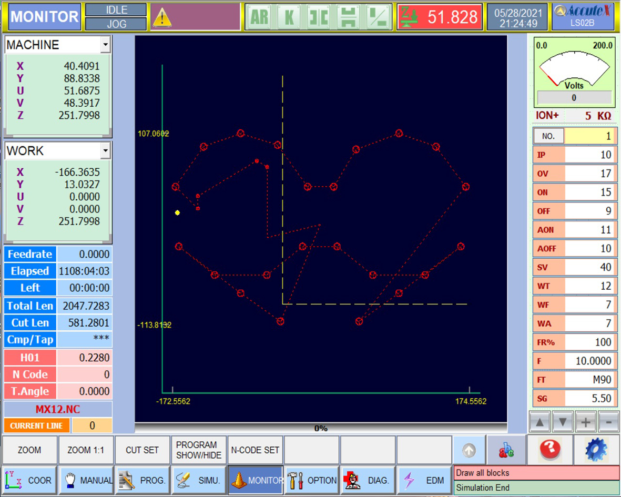Viewport: 621px width, 497px height.
Task: Click the red question mark help icon
Action: tap(549, 450)
